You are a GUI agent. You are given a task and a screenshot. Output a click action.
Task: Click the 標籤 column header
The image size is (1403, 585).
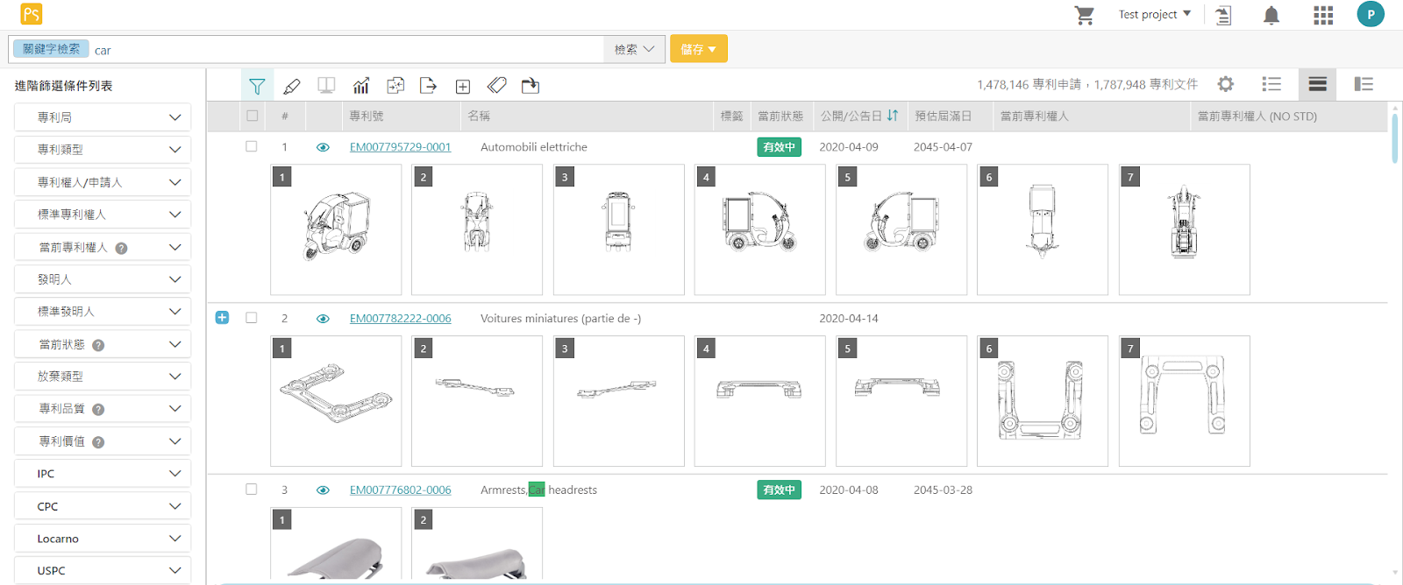[x=731, y=116]
